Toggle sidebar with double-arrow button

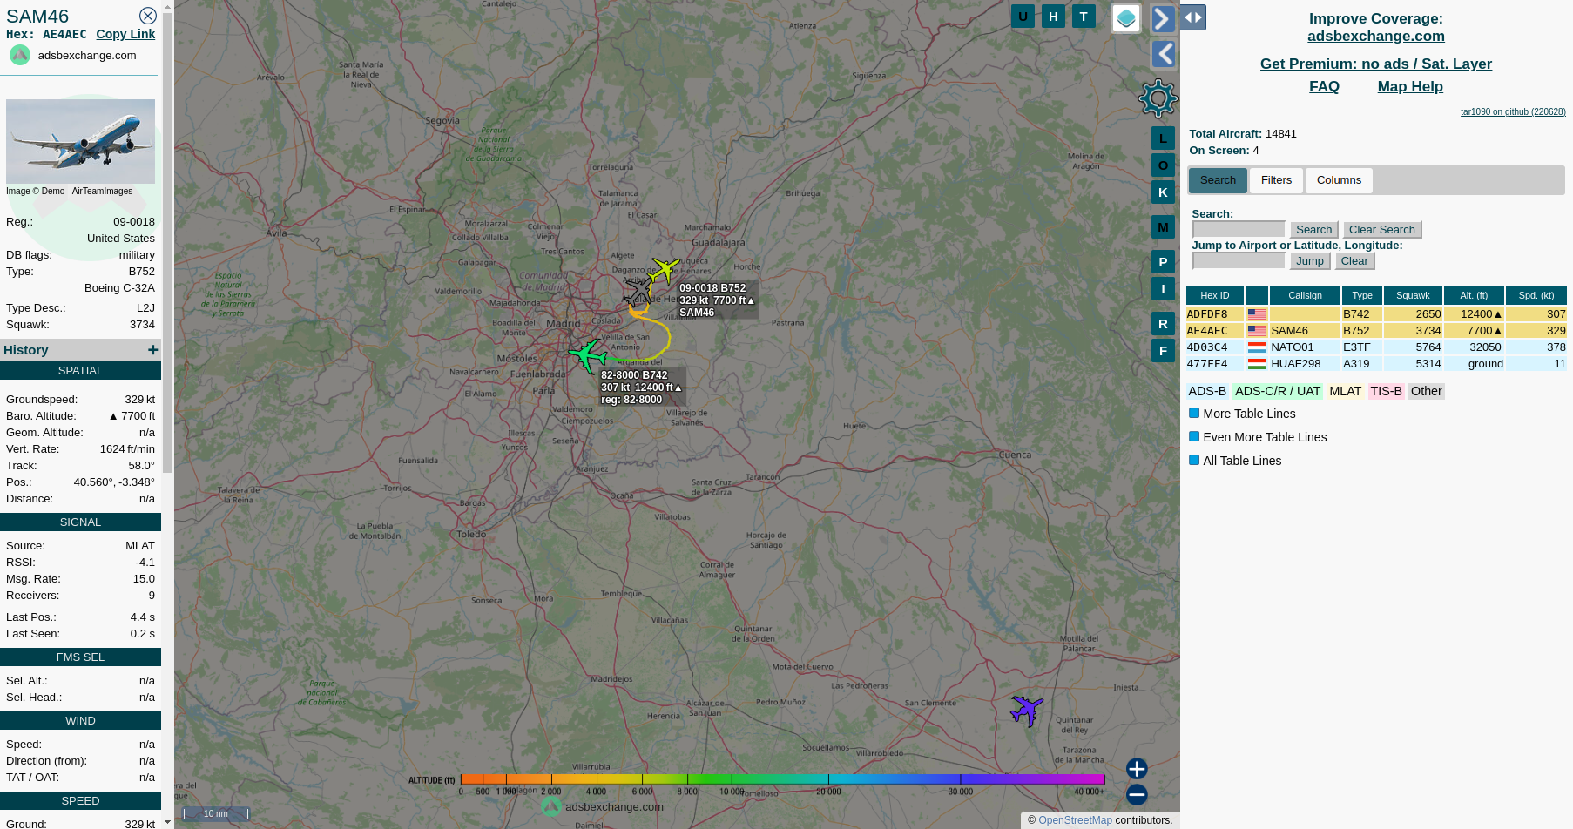pos(1193,17)
